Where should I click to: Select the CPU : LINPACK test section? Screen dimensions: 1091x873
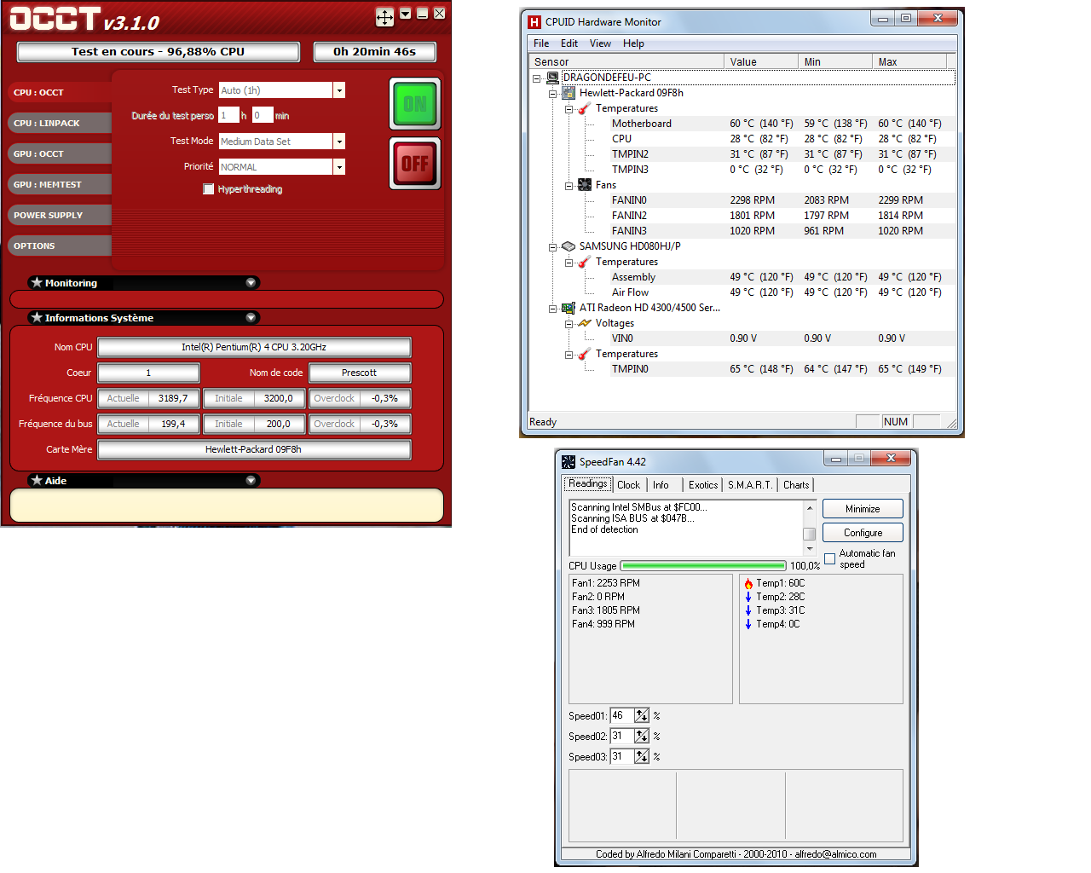click(x=60, y=124)
